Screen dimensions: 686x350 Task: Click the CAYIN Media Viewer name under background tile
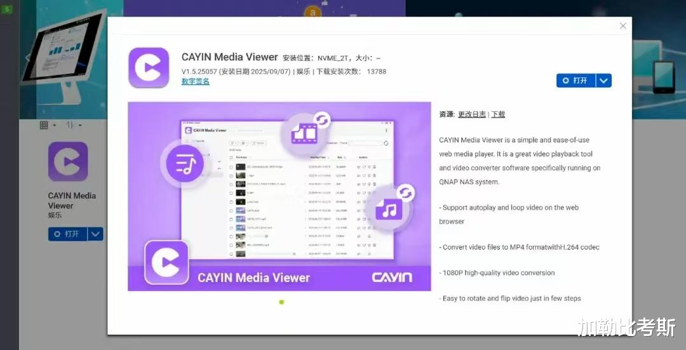[72, 200]
